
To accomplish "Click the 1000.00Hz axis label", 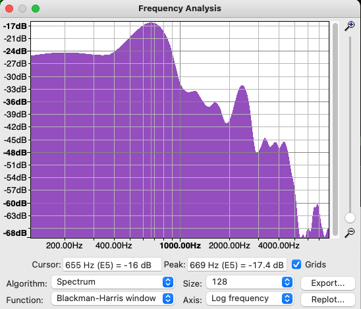I will (180, 246).
